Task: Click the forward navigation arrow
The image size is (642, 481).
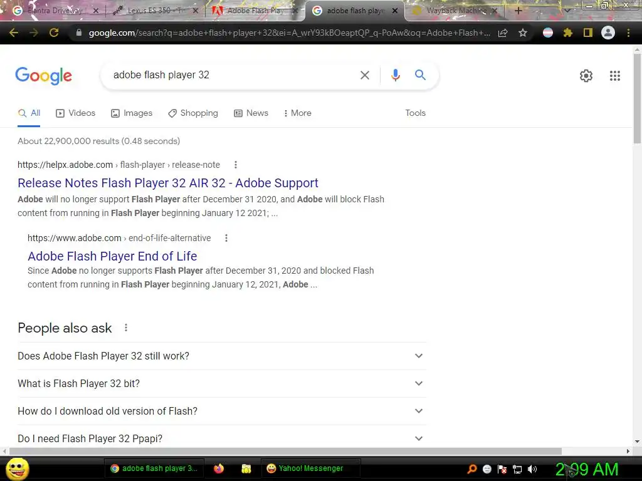Action: pyautogui.click(x=34, y=33)
